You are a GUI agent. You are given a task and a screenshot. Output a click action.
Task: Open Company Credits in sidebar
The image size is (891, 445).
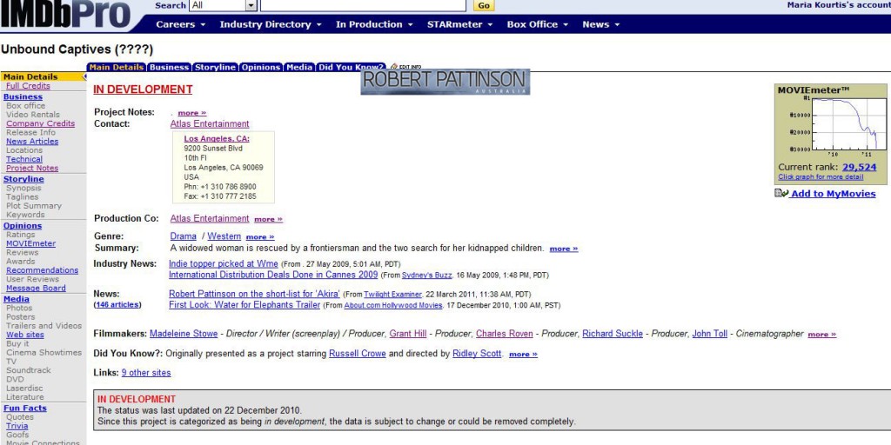pos(40,123)
